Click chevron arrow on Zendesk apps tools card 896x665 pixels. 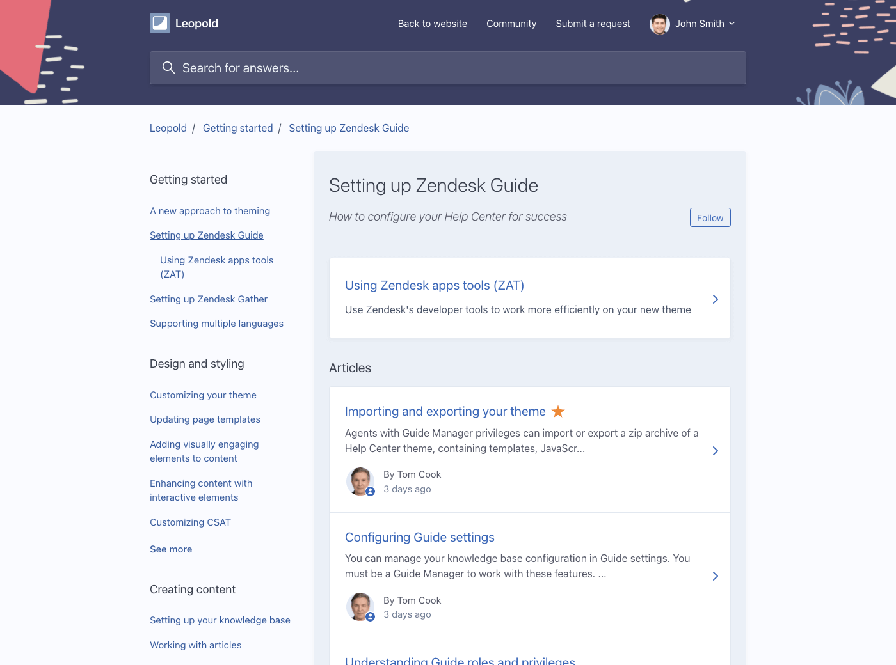[715, 299]
